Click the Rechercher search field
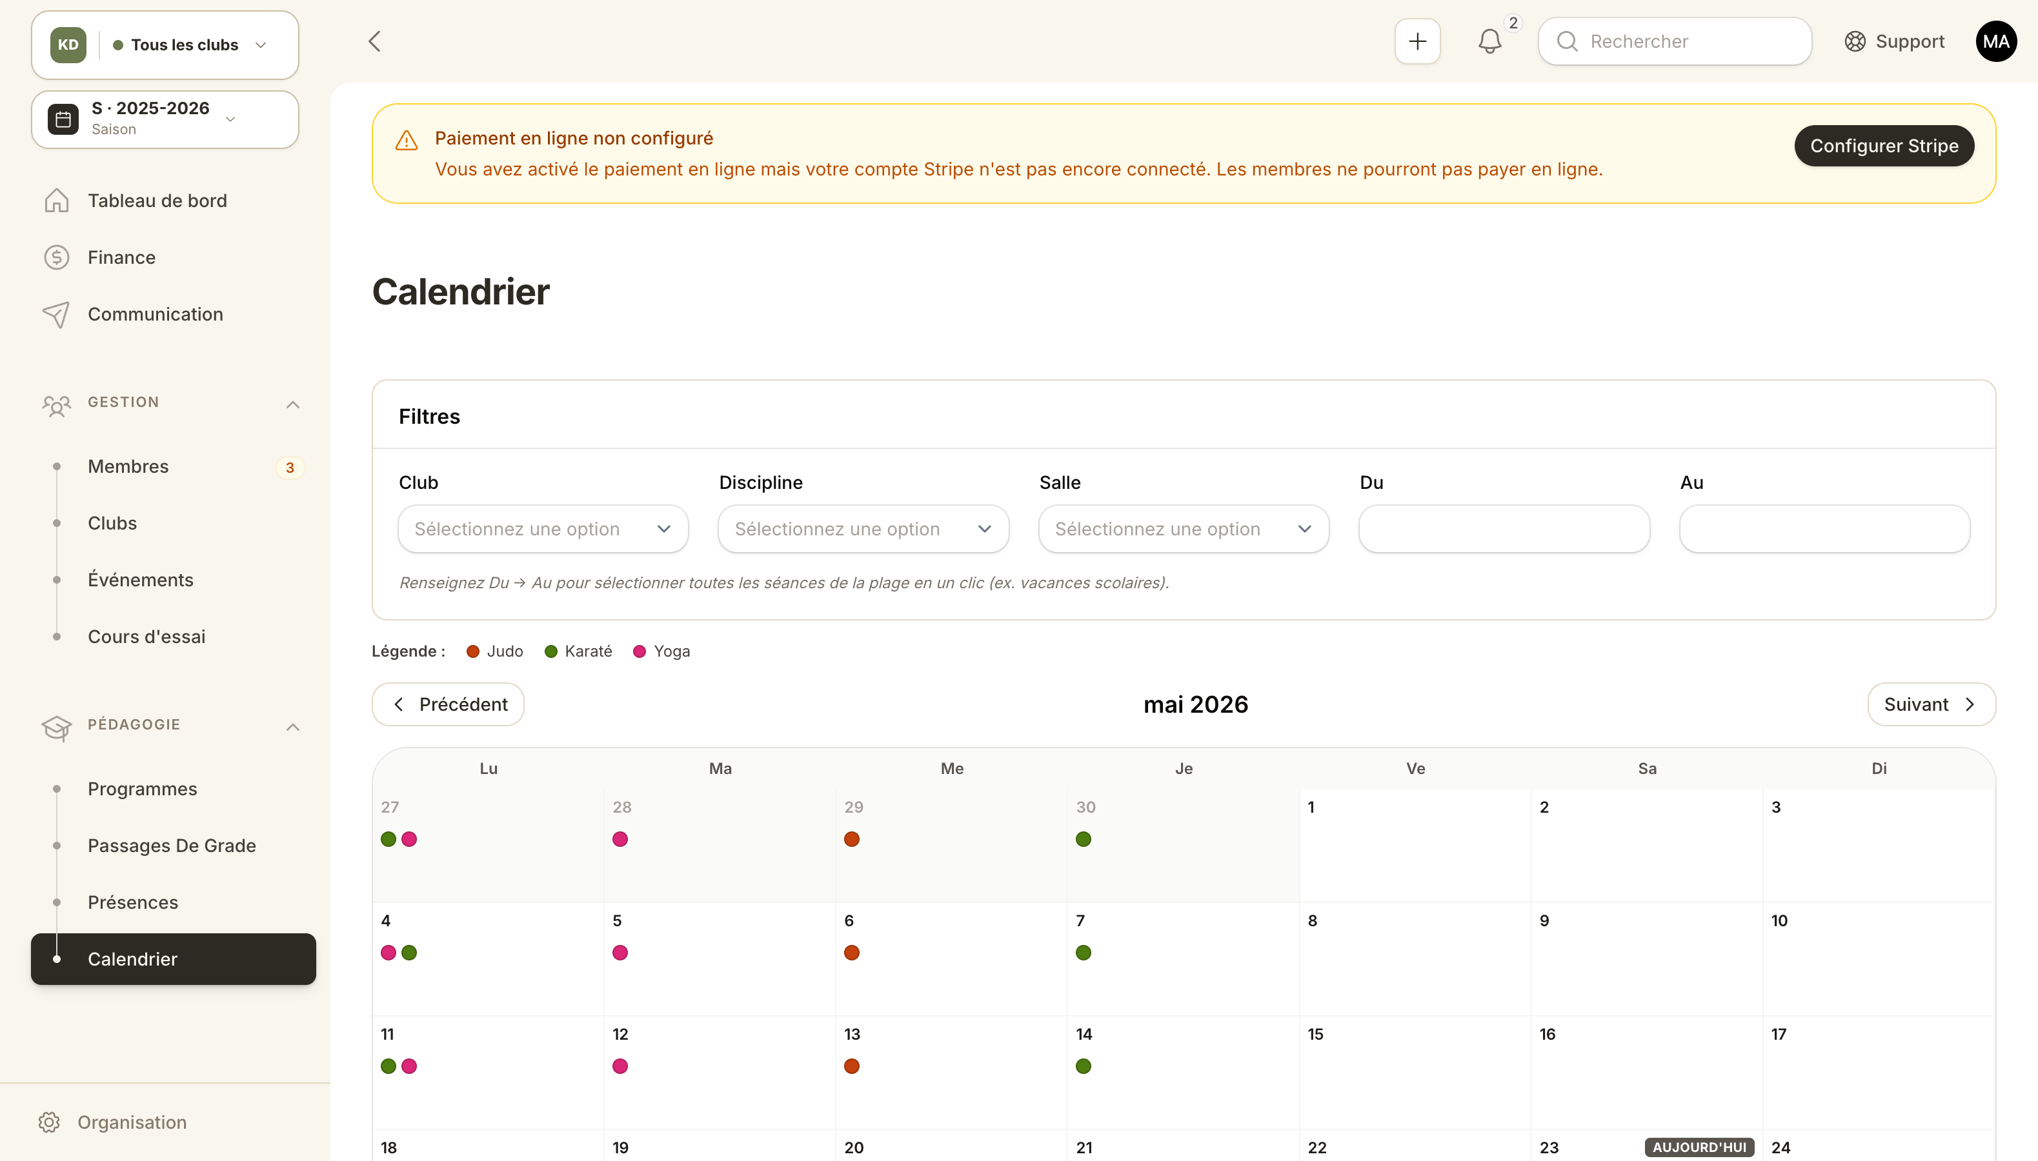Image resolution: width=2038 pixels, height=1161 pixels. pos(1674,41)
